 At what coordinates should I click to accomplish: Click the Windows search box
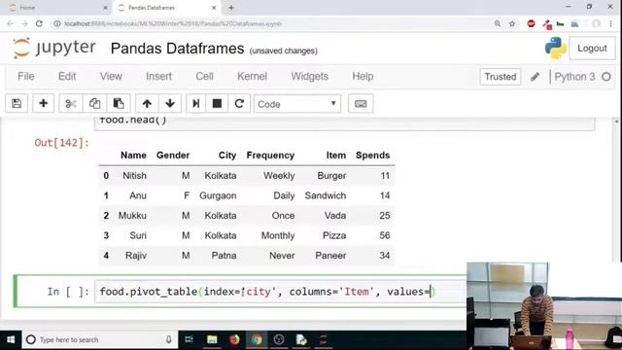[x=99, y=339]
